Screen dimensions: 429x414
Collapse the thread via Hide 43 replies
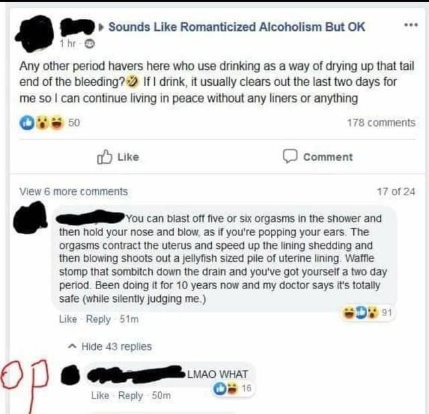click(110, 347)
